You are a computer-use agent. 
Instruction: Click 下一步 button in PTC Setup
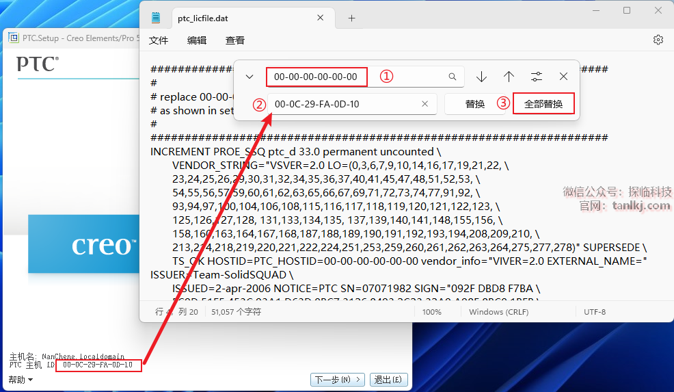(338, 380)
